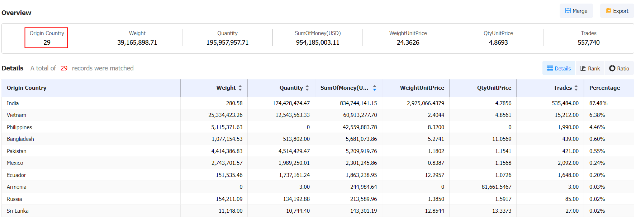This screenshot has height=217, width=636.
Task: Switch to the Details view tab
Action: point(559,68)
